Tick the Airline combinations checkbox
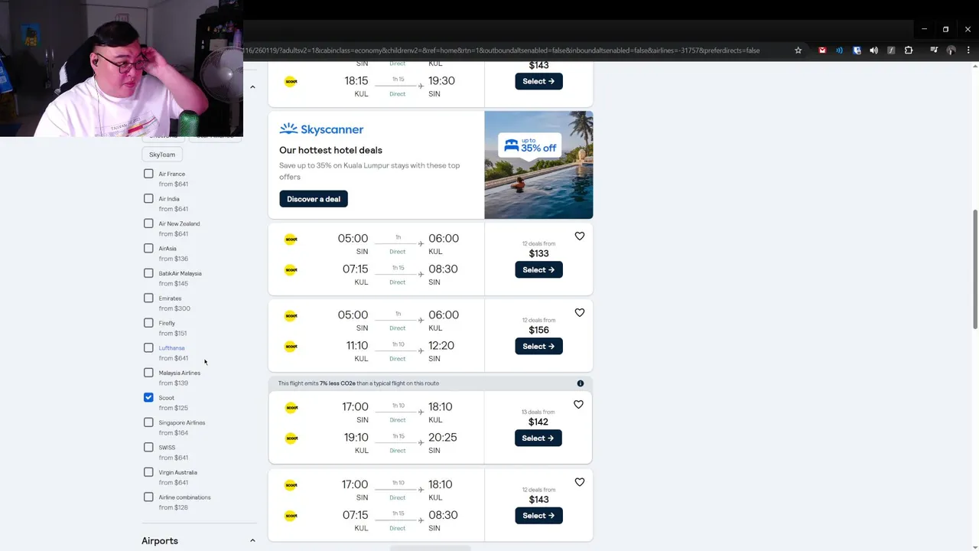The height and width of the screenshot is (551, 979). point(148,497)
